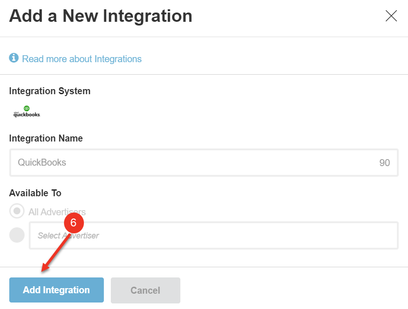The image size is (408, 309).
Task: Click the Cancel button
Action: [146, 290]
